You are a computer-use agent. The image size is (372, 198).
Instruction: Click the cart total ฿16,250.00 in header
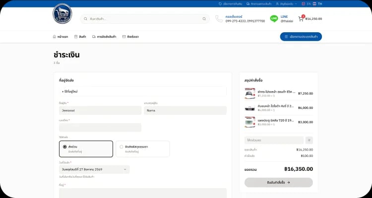[x=313, y=19]
